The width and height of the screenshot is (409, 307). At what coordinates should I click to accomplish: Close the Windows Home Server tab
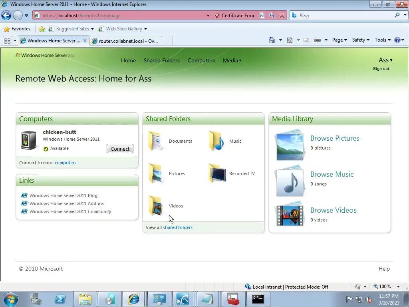pyautogui.click(x=85, y=41)
